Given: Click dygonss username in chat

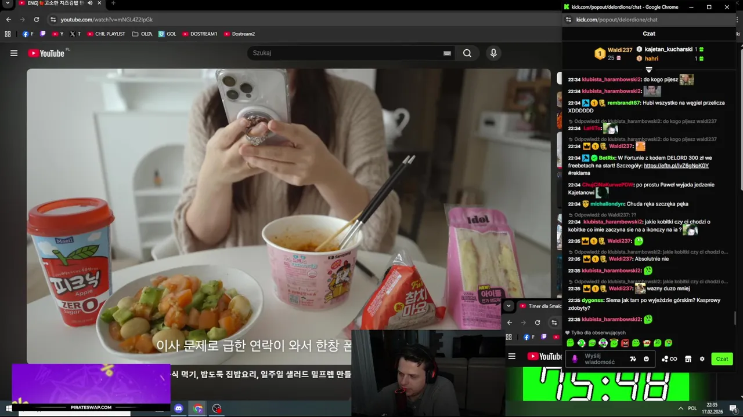Looking at the screenshot, I should click(593, 301).
